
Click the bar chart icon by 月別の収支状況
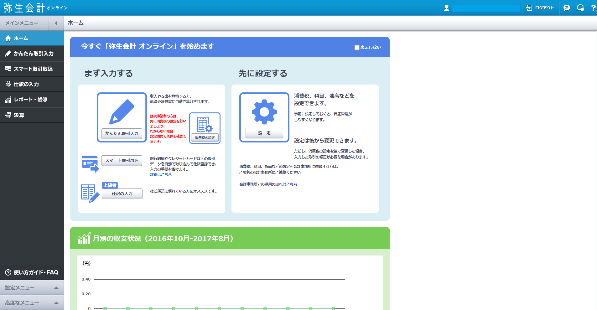[x=84, y=238]
